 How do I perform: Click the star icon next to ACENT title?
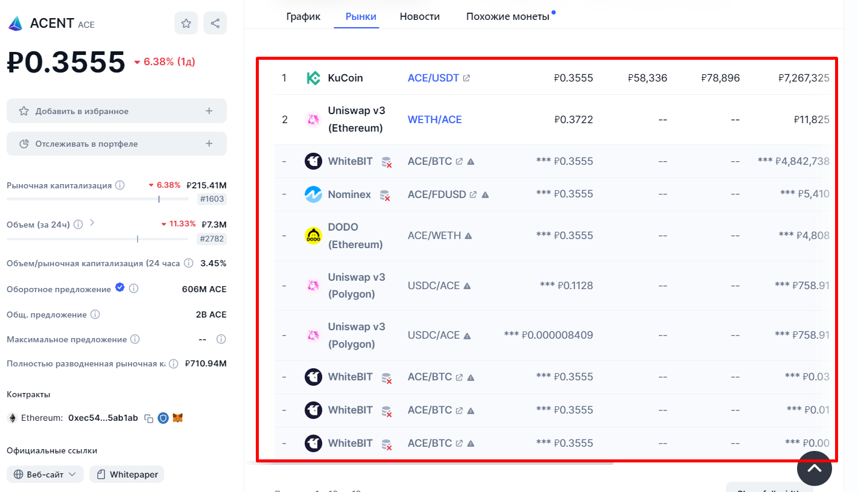[x=186, y=24]
